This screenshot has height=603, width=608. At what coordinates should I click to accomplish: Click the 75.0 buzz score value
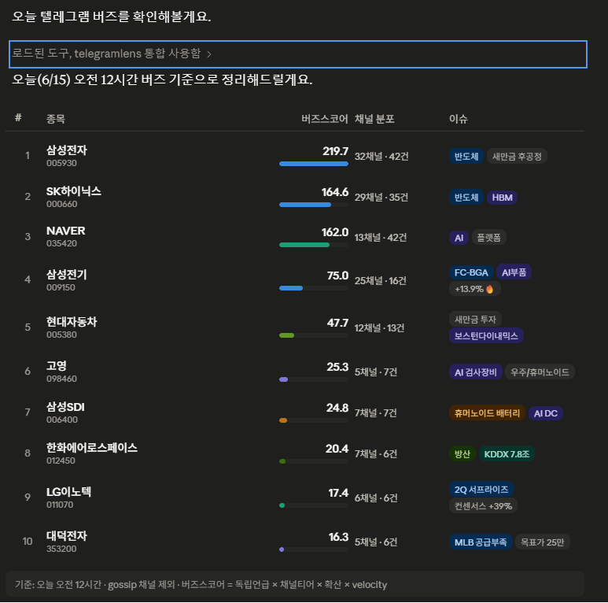coord(337,276)
